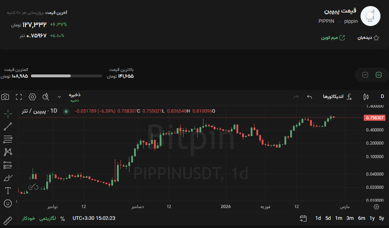Open indicator templates fx icon
The width and height of the screenshot is (389, 228).
(x=349, y=97)
